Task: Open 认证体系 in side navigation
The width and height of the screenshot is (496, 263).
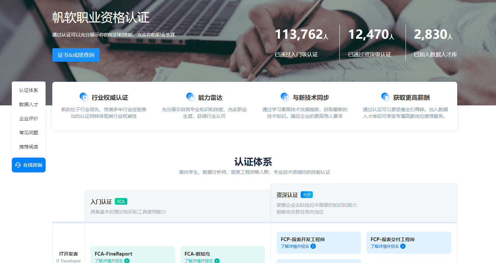Action: (x=29, y=90)
